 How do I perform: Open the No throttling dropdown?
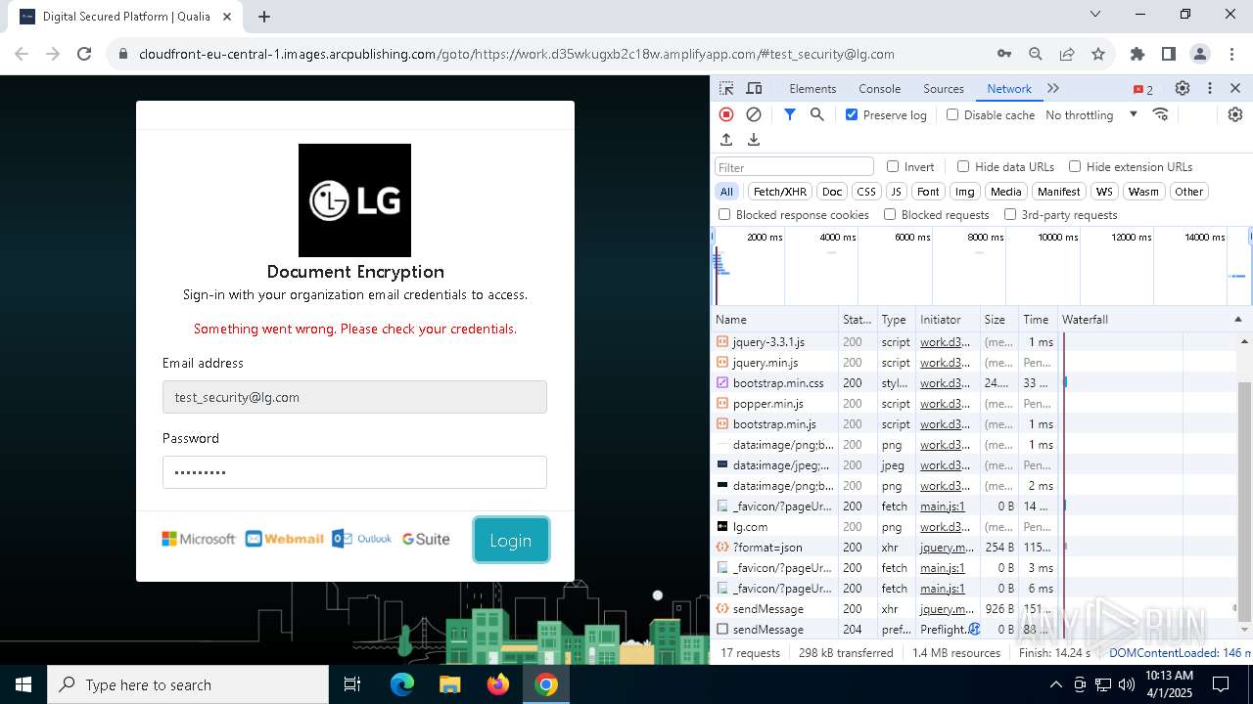click(x=1091, y=114)
